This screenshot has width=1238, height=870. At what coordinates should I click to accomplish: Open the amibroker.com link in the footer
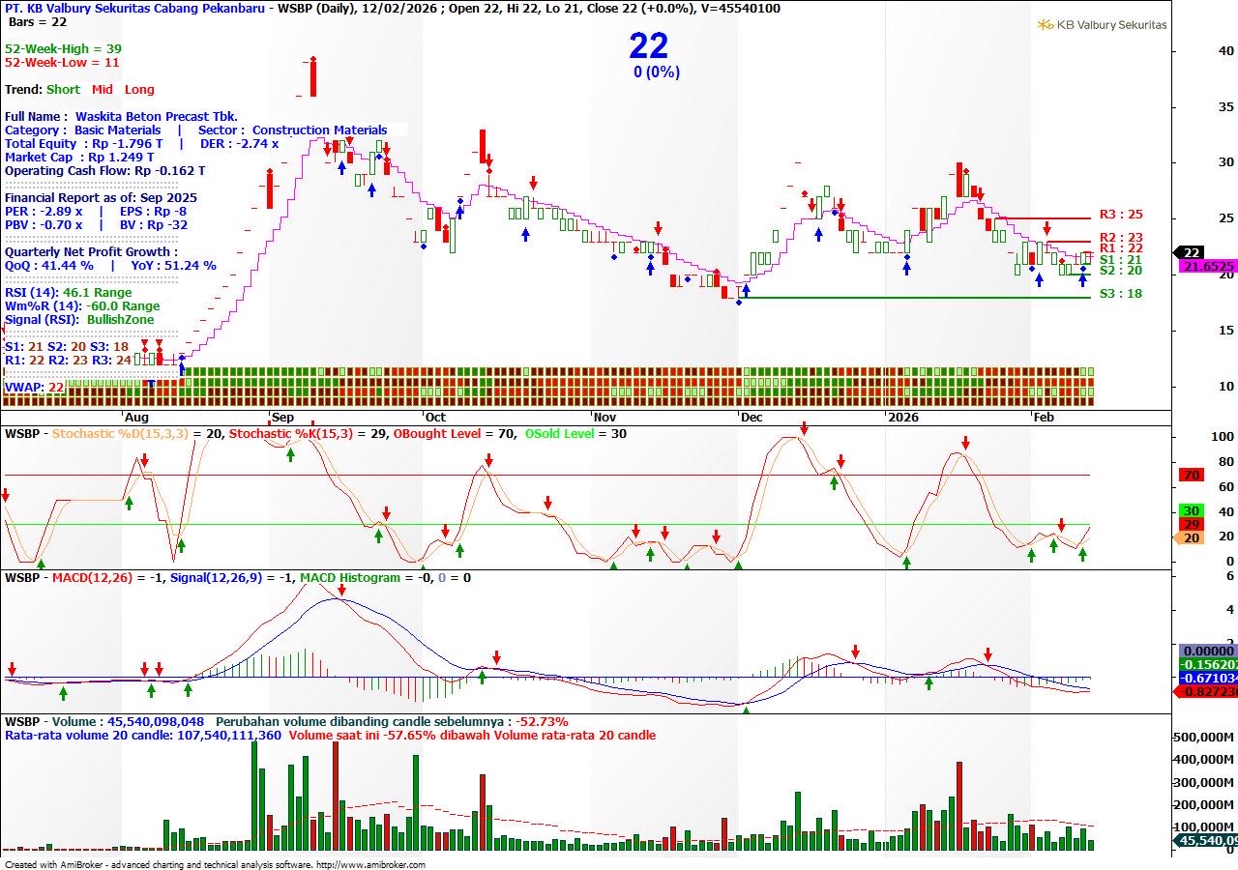370,864
